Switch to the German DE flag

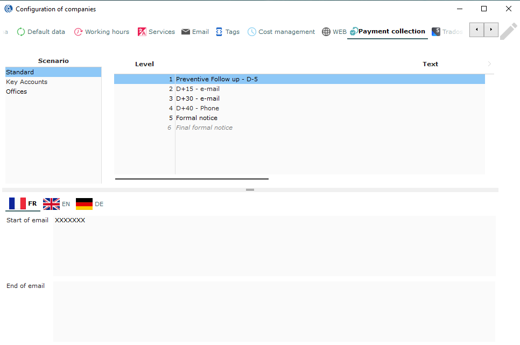point(84,204)
